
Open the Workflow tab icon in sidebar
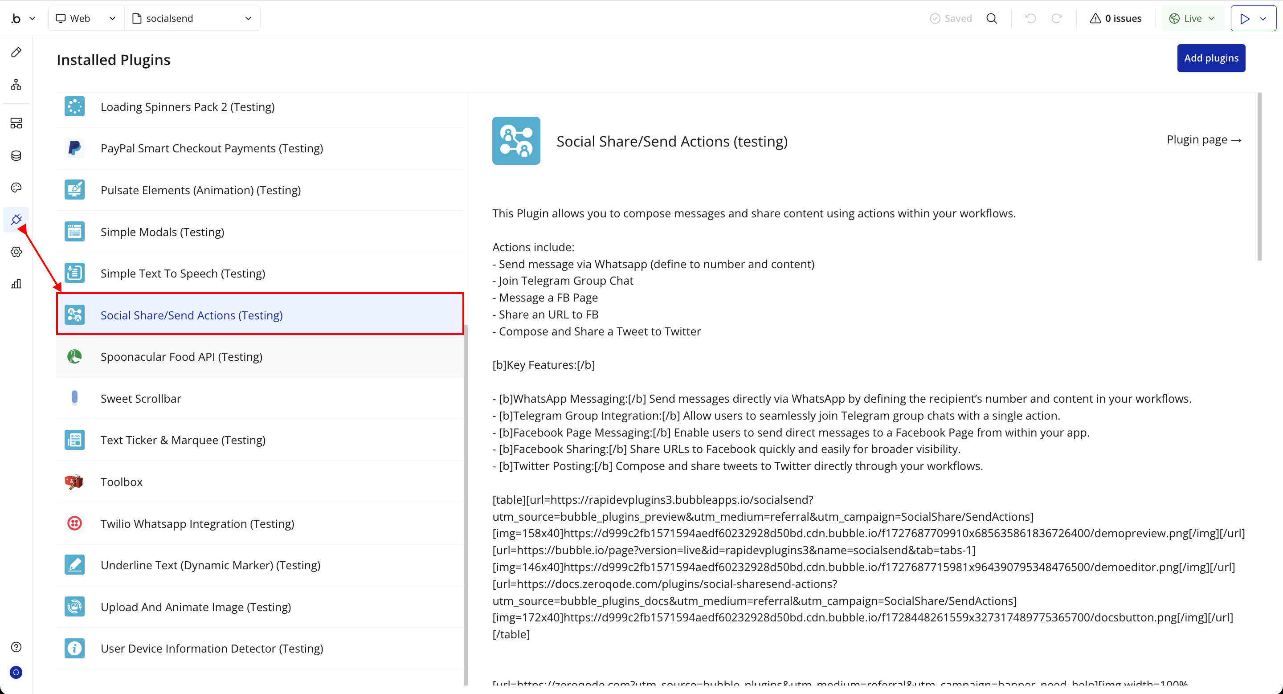click(x=16, y=85)
